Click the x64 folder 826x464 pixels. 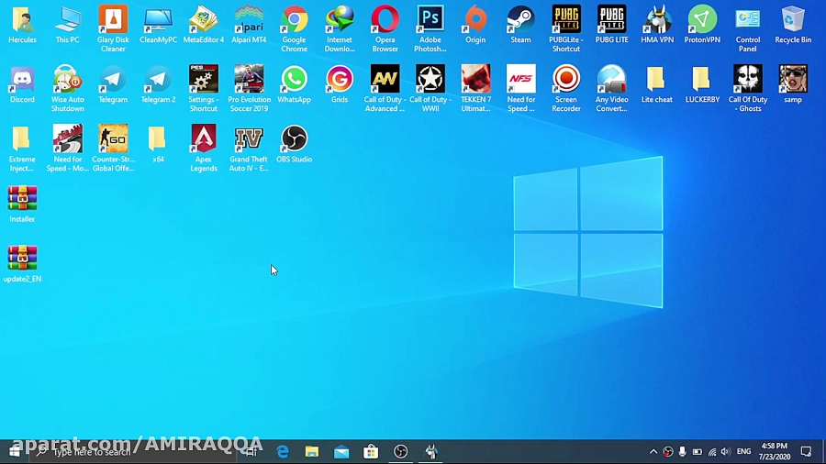[158, 144]
